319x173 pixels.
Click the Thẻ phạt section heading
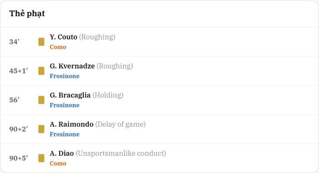[27, 14]
